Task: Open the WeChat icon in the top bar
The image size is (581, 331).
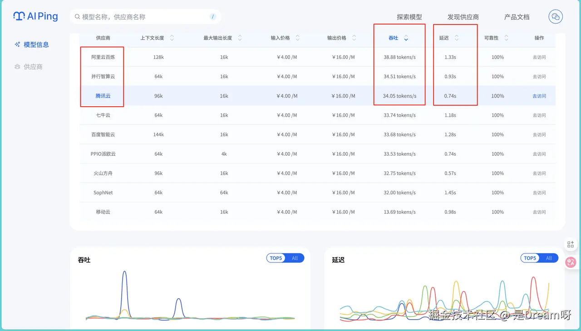Action: (x=556, y=17)
